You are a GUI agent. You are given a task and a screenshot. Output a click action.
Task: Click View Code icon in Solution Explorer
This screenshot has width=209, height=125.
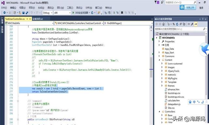(x=189, y=24)
